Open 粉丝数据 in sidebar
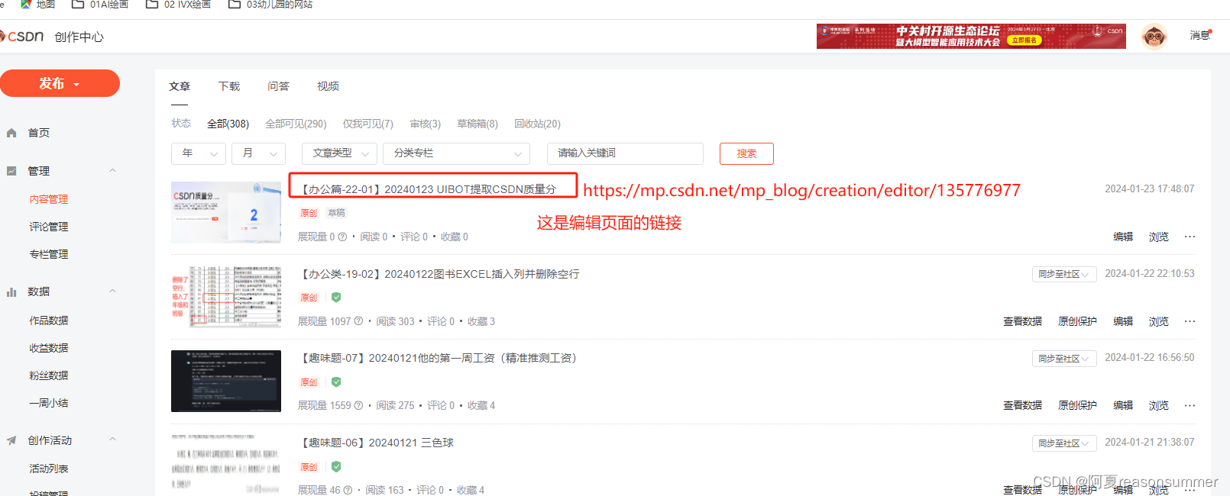 tap(49, 375)
